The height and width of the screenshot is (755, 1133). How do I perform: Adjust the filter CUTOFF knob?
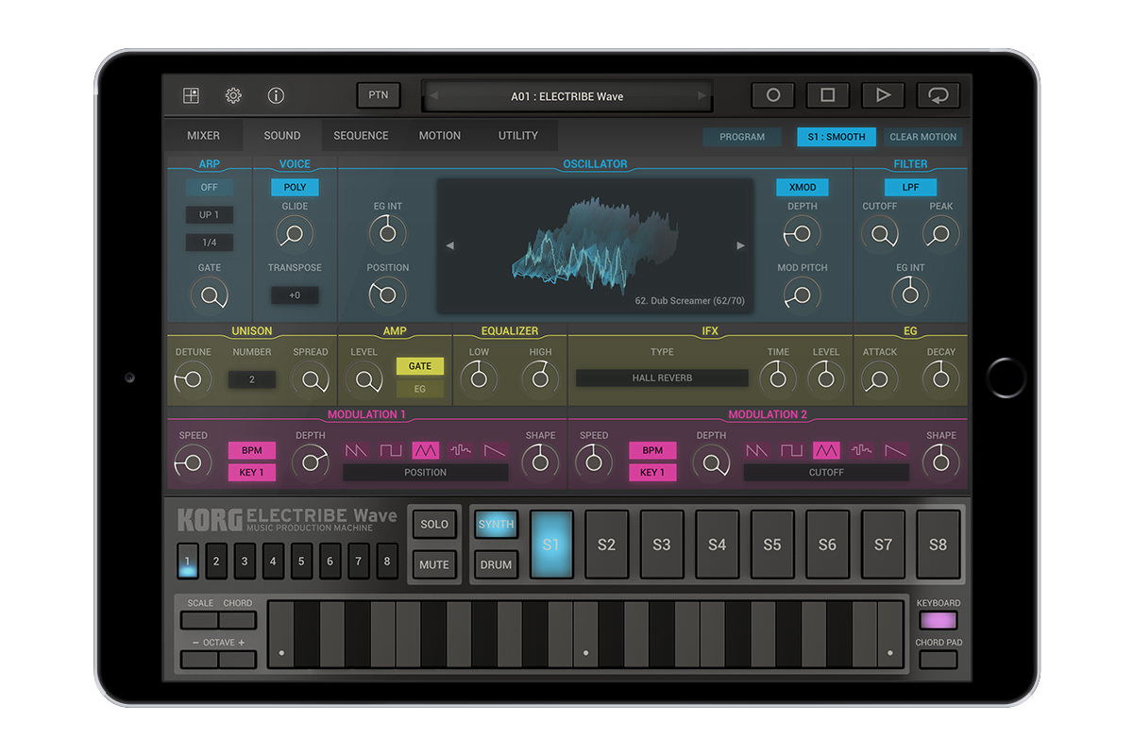click(880, 234)
